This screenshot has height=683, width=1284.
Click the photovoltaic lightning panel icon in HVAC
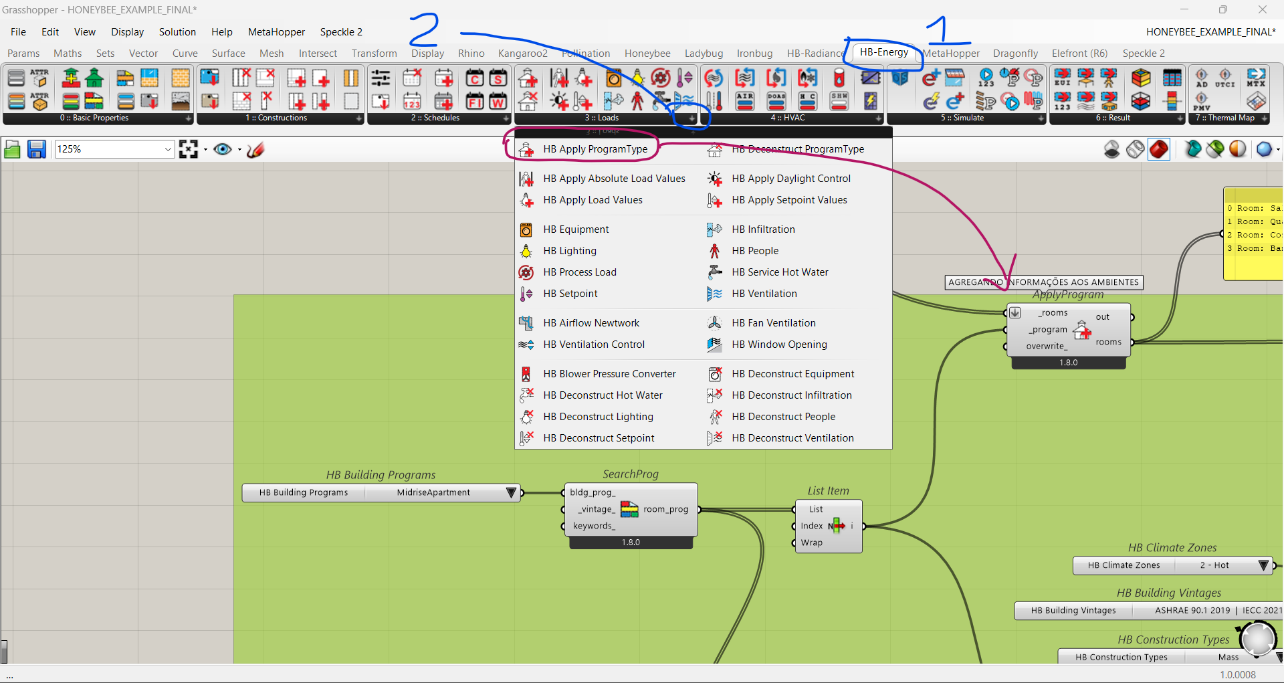click(x=871, y=101)
